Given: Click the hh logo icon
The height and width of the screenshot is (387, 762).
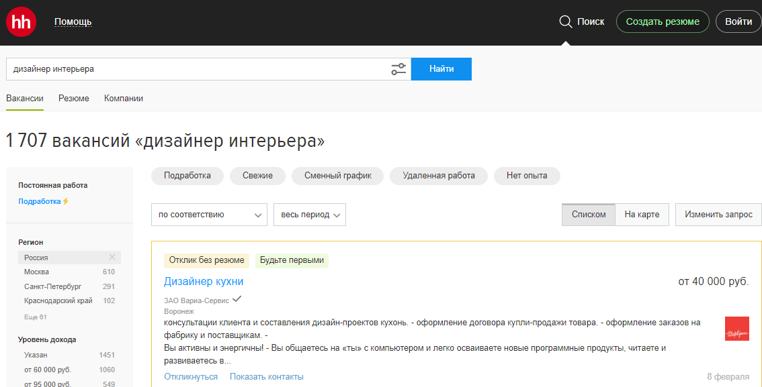Looking at the screenshot, I should (x=19, y=22).
